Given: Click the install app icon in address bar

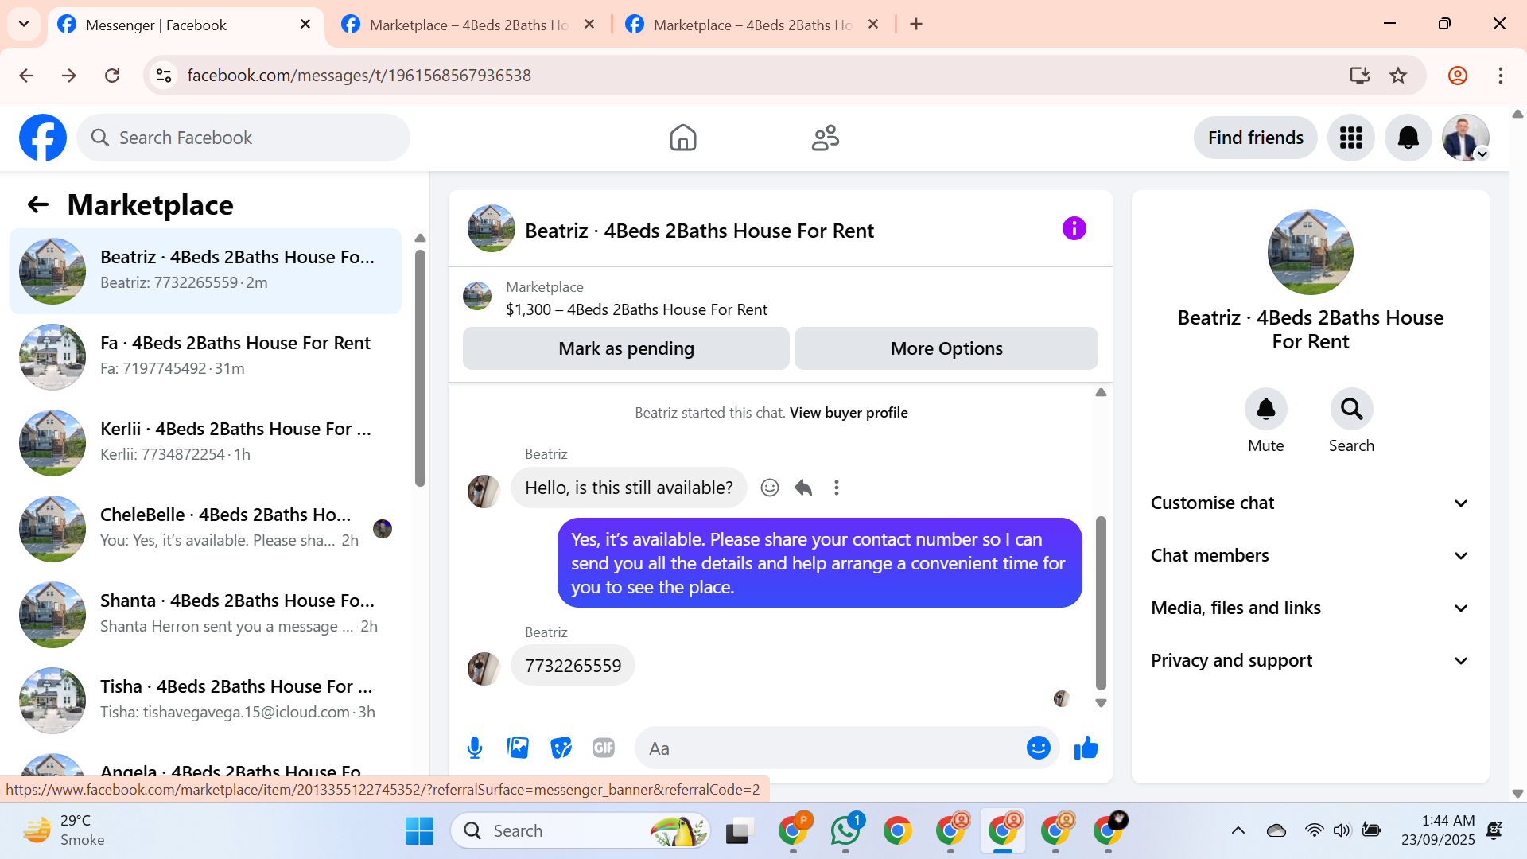Looking at the screenshot, I should (x=1359, y=76).
